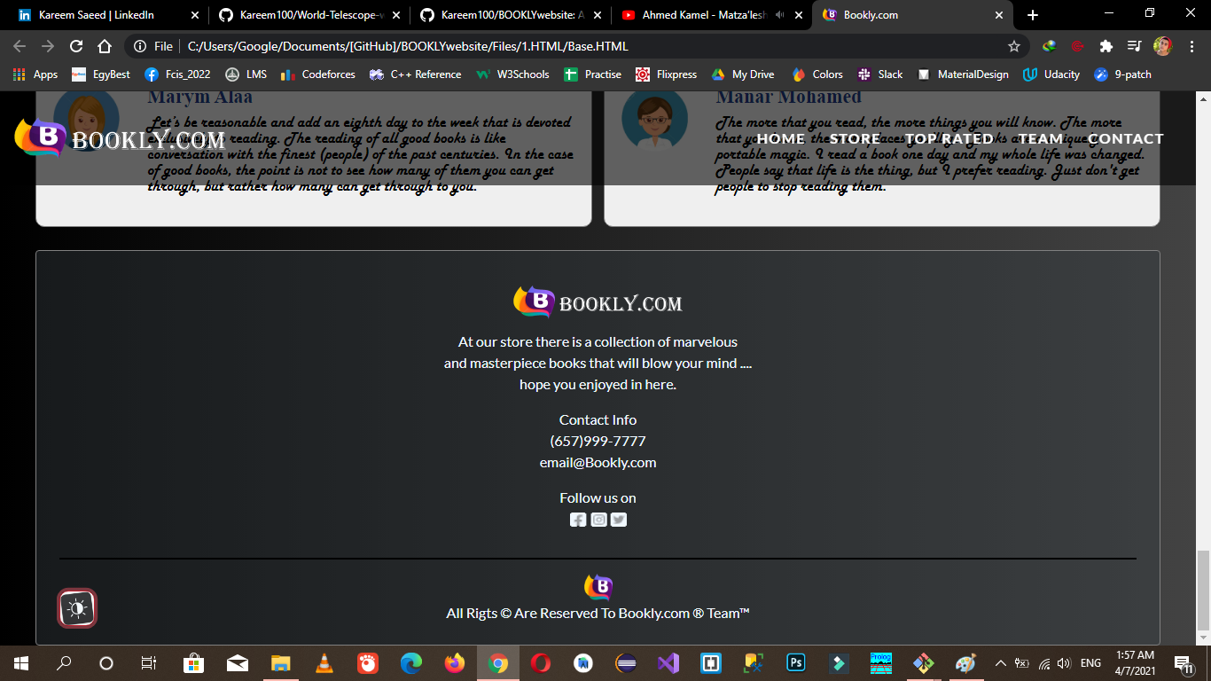This screenshot has height=681, width=1211.
Task: Open Opera from taskbar
Action: click(x=540, y=663)
